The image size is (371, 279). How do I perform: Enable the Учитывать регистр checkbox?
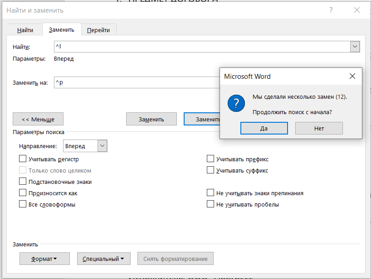tap(23, 159)
